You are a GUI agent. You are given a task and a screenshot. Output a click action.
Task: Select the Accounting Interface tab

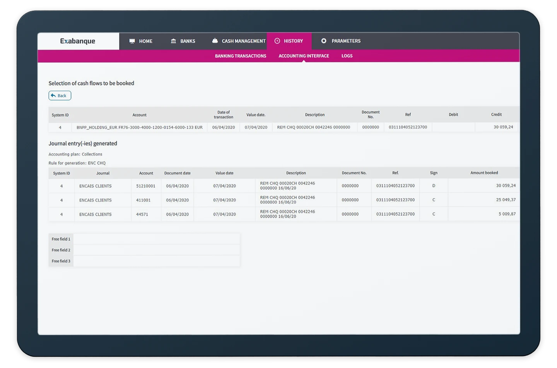click(x=304, y=56)
